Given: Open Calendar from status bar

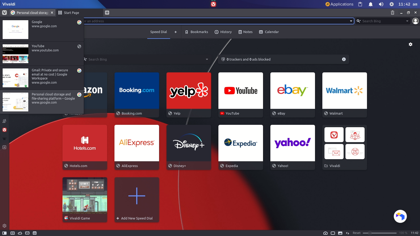Looking at the screenshot, I should click(x=35, y=233).
